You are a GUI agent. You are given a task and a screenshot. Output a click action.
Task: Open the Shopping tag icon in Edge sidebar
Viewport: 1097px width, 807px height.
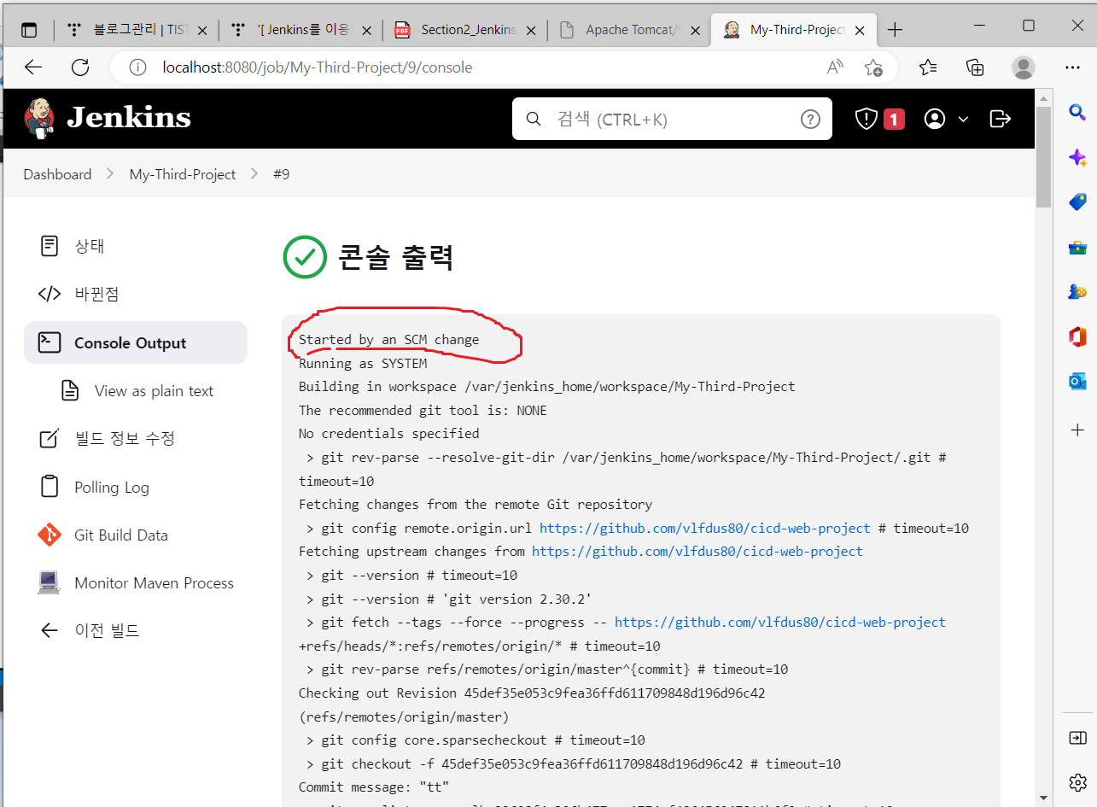1077,202
